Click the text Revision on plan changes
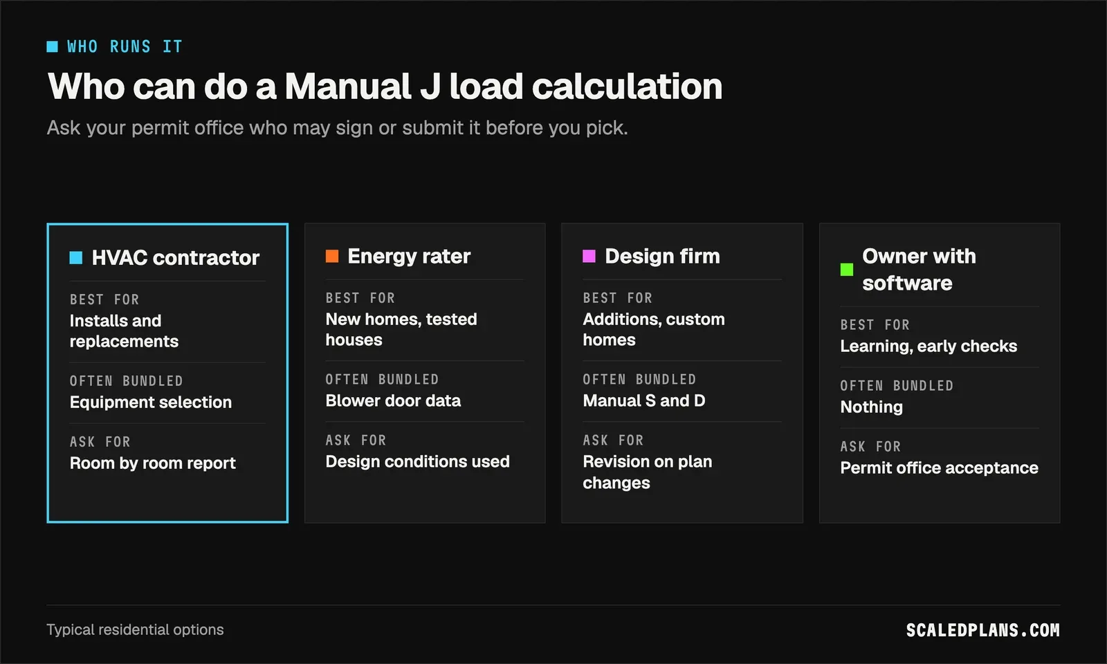Viewport: 1107px width, 664px height. [648, 472]
